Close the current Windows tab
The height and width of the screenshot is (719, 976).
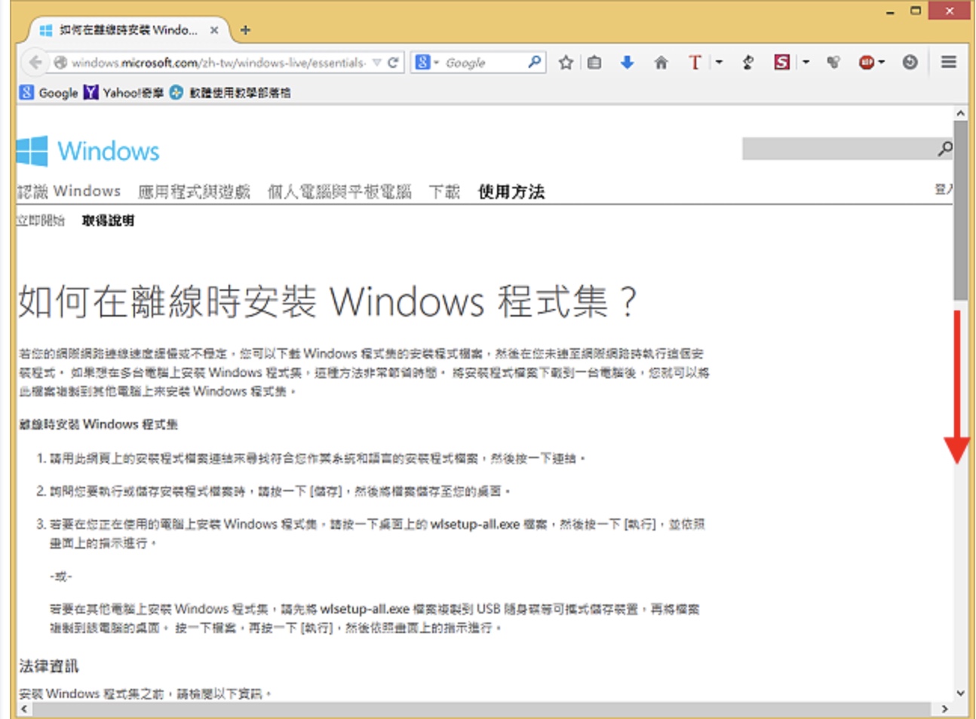tap(214, 30)
